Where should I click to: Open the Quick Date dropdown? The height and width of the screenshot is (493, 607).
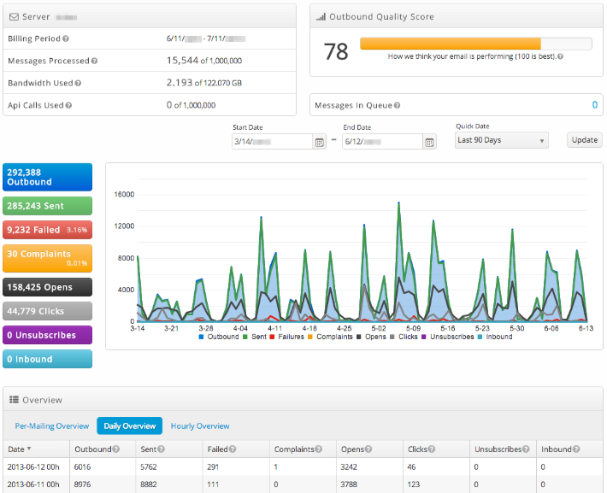click(x=501, y=140)
